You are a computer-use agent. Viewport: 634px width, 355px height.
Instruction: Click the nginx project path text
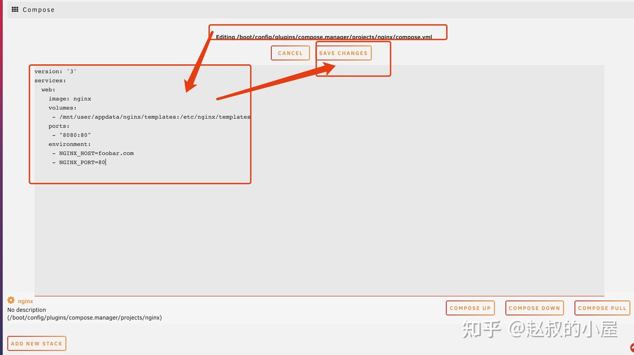(x=84, y=318)
